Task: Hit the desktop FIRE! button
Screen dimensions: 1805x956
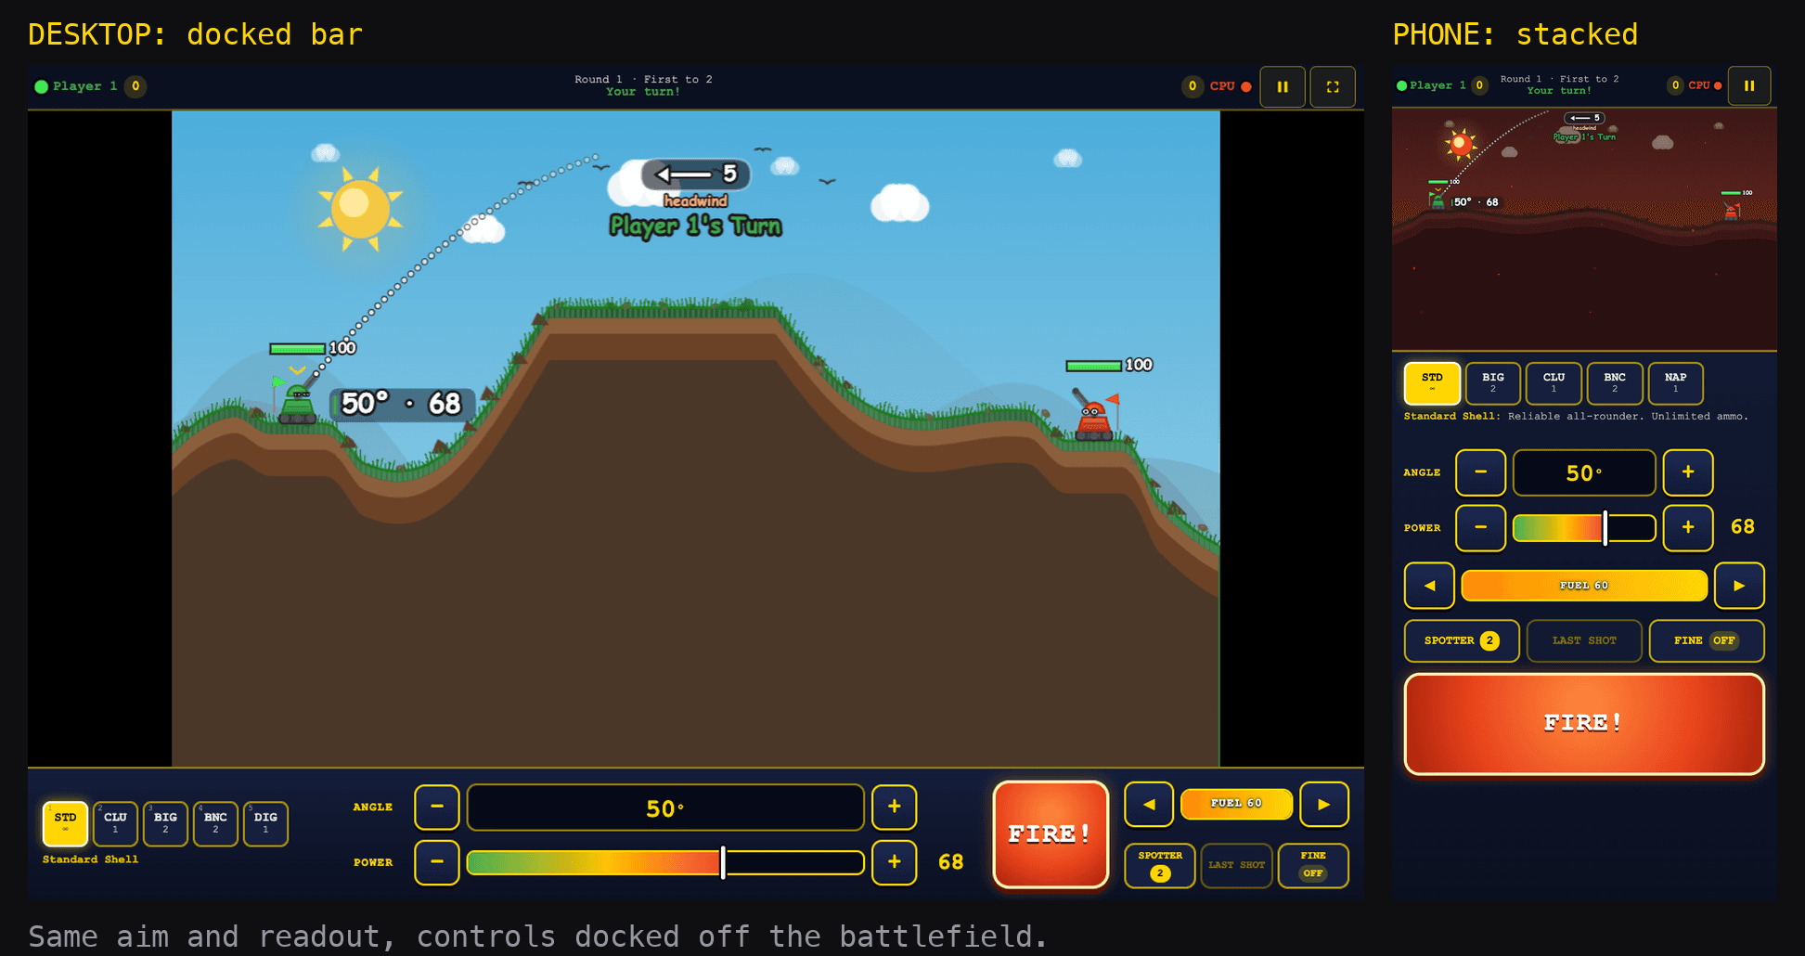Action: [1051, 834]
